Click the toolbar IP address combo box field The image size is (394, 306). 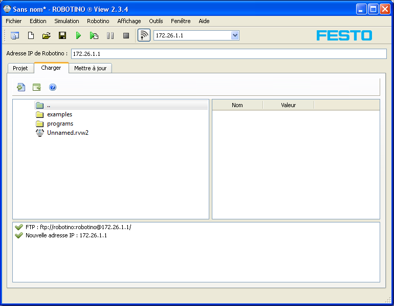coord(196,35)
